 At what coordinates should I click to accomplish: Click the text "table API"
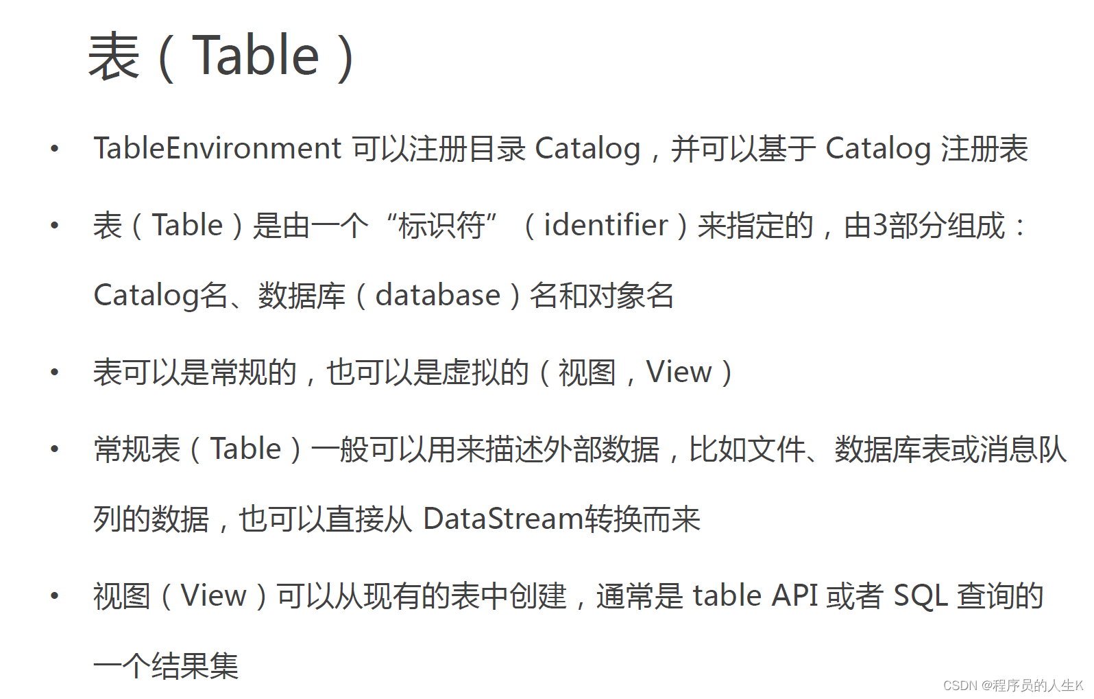(755, 595)
